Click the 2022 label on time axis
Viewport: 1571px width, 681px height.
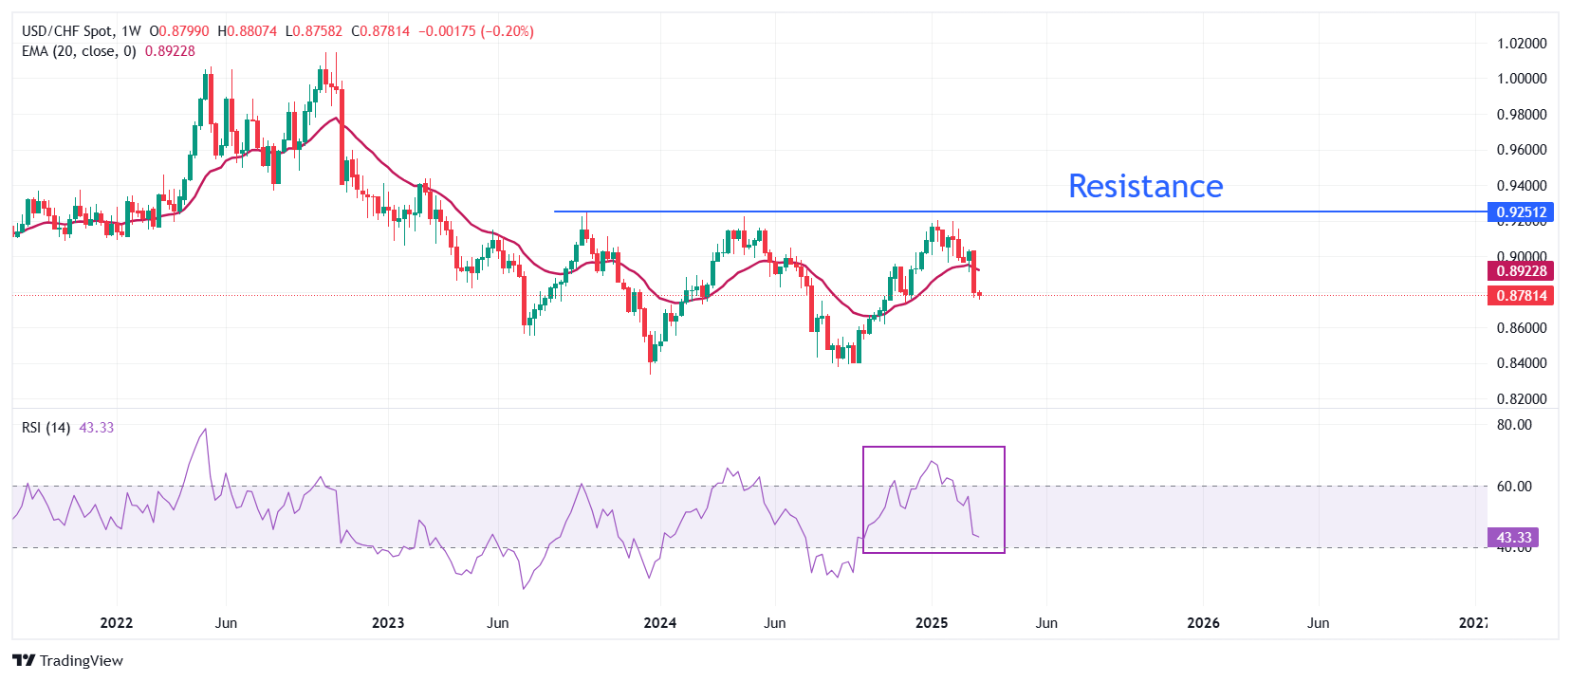click(117, 623)
